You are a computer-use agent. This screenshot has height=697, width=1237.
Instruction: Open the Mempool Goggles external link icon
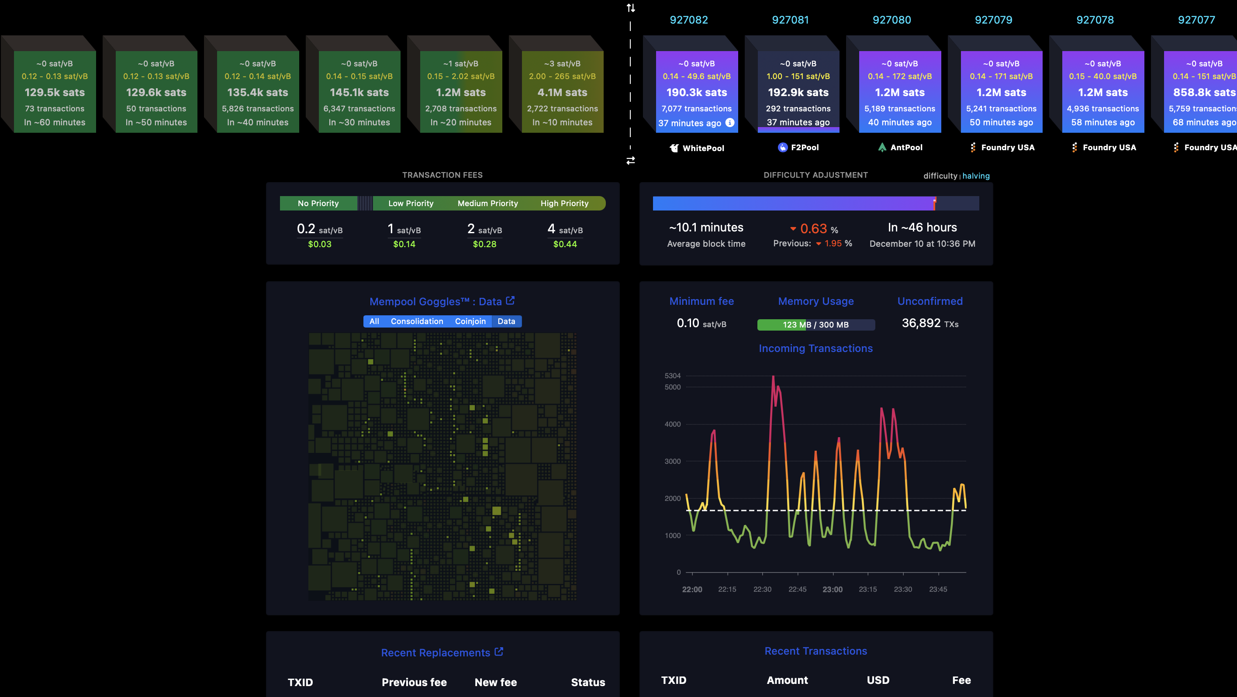pyautogui.click(x=511, y=300)
